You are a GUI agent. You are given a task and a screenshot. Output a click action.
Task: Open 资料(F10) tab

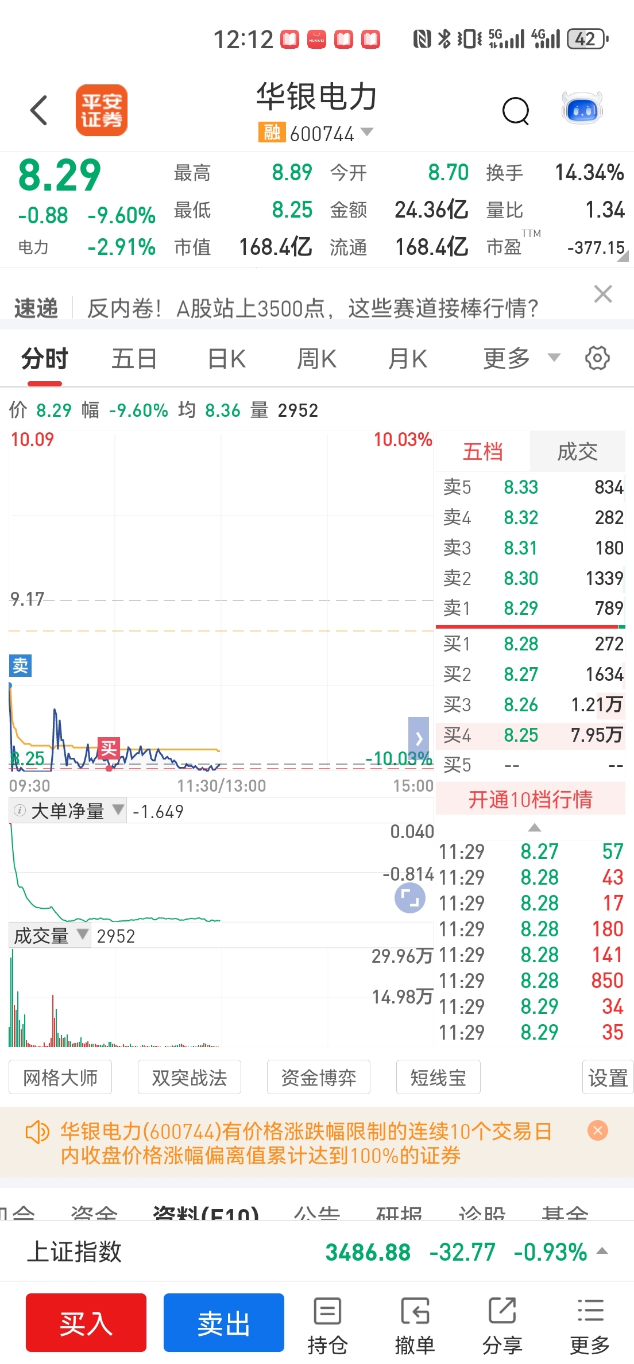click(x=206, y=1212)
